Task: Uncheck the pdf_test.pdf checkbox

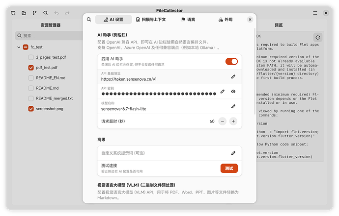Action: 31,68
